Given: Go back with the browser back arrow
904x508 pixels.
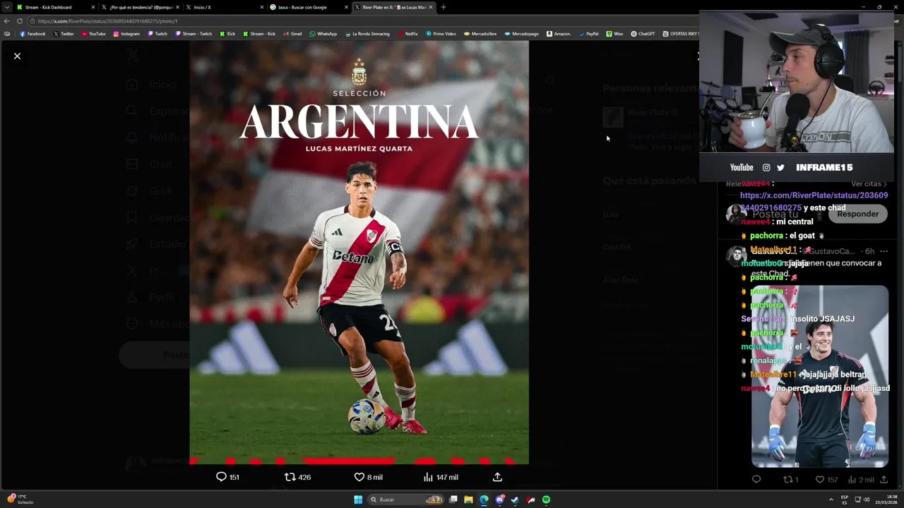Looking at the screenshot, I should tap(7, 21).
